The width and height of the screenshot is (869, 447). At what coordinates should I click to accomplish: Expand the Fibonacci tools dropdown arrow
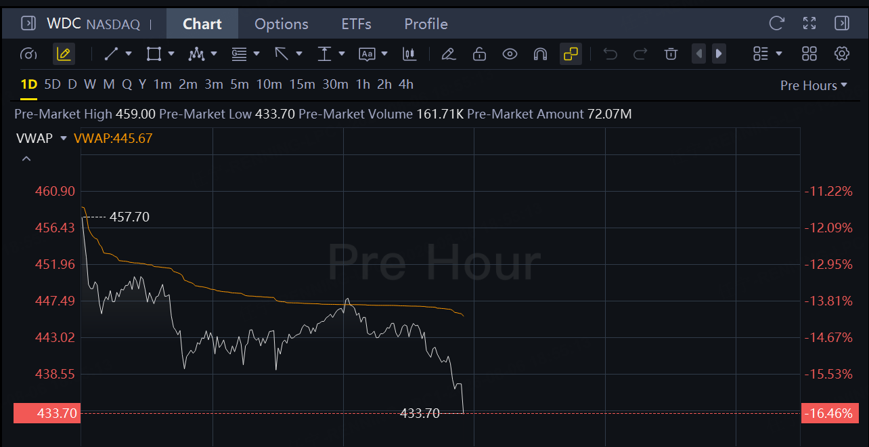click(257, 54)
